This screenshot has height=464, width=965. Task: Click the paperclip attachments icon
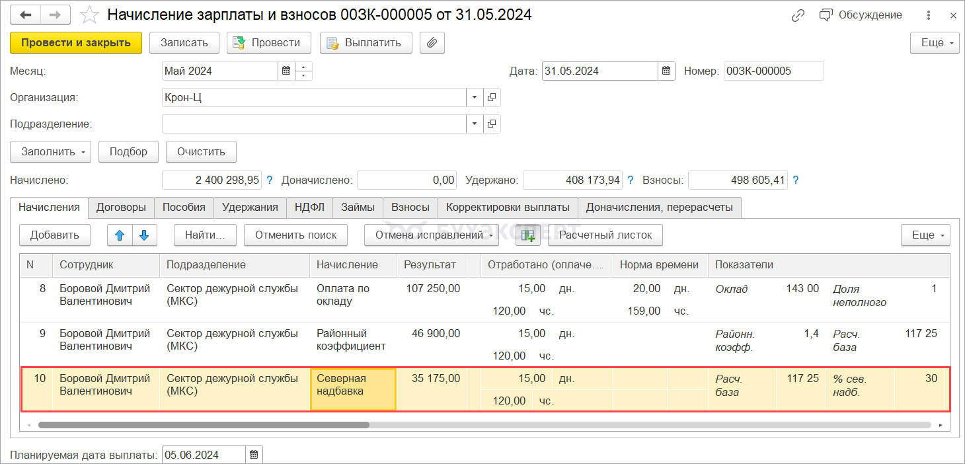coord(432,43)
